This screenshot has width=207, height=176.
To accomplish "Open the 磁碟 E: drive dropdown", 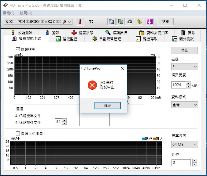I will pos(185,67).
